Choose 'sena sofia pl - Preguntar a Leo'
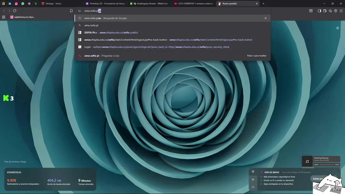This screenshot has height=194, width=345. pyautogui.click(x=172, y=56)
